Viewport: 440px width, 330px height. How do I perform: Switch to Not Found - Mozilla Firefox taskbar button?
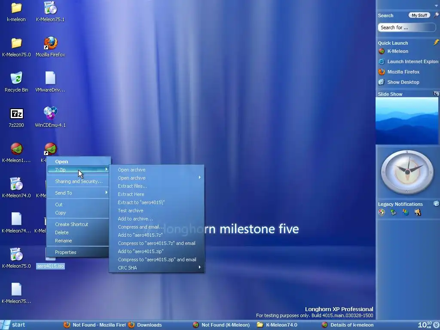[x=95, y=325]
